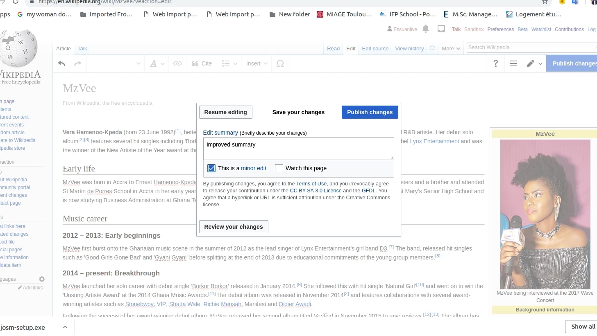Image resolution: width=597 pixels, height=336 pixels.
Task: Open notifications bell alerts
Action: click(426, 29)
